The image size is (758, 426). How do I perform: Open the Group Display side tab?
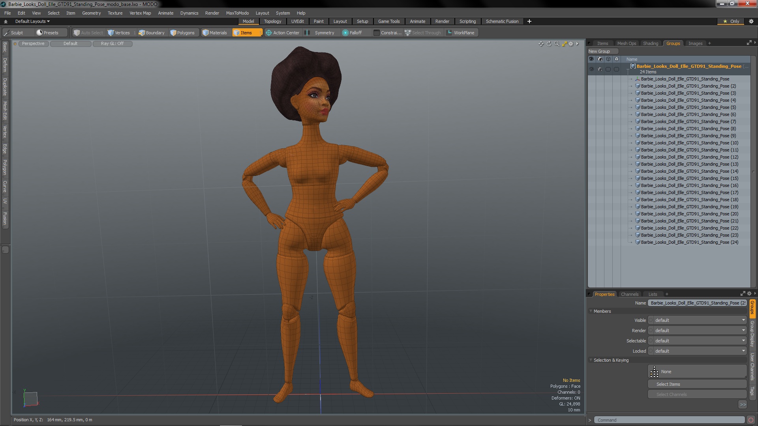click(x=752, y=334)
